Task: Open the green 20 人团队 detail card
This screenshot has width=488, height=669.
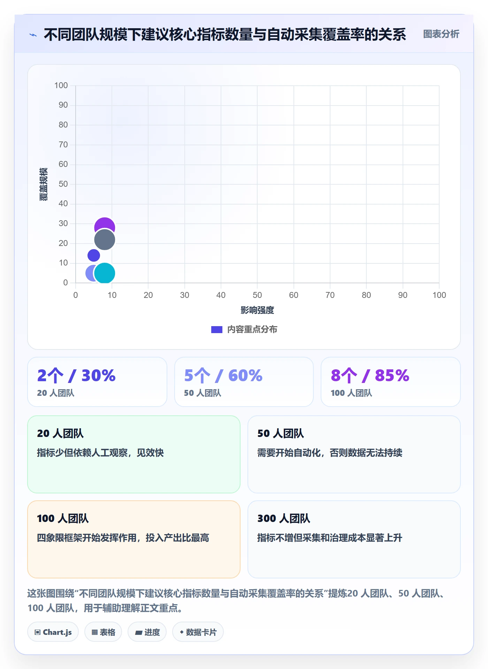Action: click(134, 454)
